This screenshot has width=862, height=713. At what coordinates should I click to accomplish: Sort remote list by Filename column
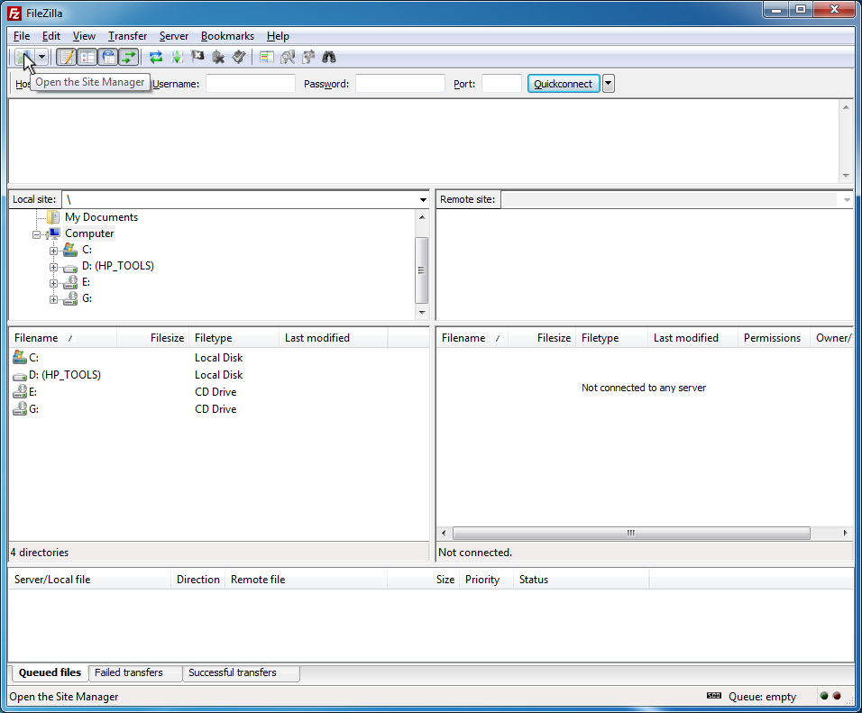coord(472,337)
